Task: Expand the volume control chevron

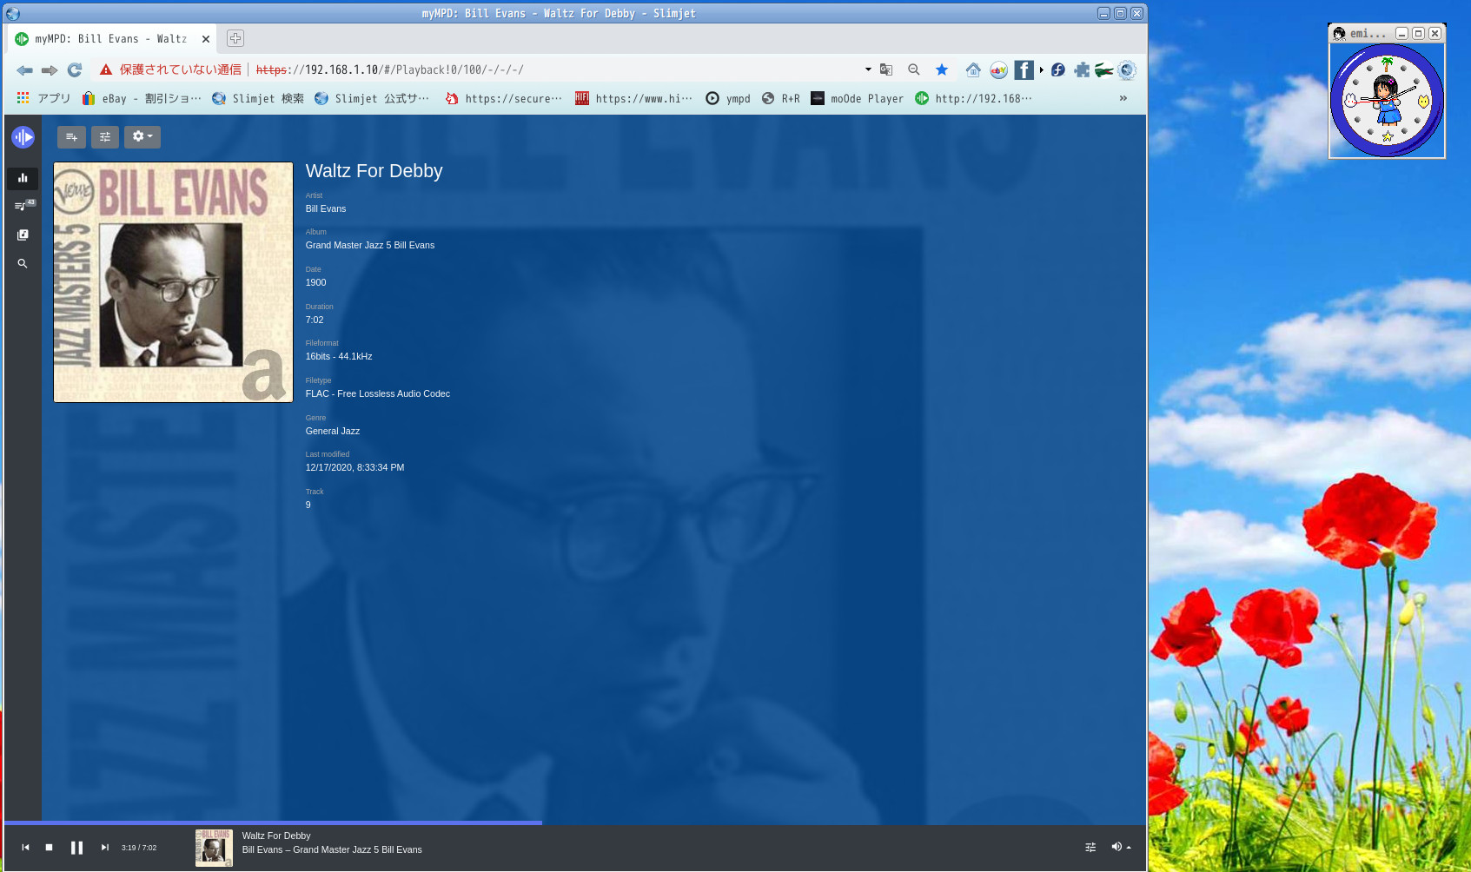Action: tap(1127, 847)
